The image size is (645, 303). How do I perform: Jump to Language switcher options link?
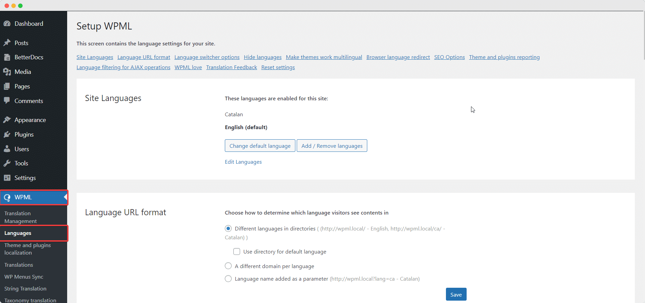click(x=207, y=57)
